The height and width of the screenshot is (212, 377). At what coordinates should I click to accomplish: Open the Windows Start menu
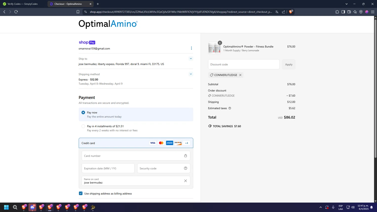click(7, 207)
